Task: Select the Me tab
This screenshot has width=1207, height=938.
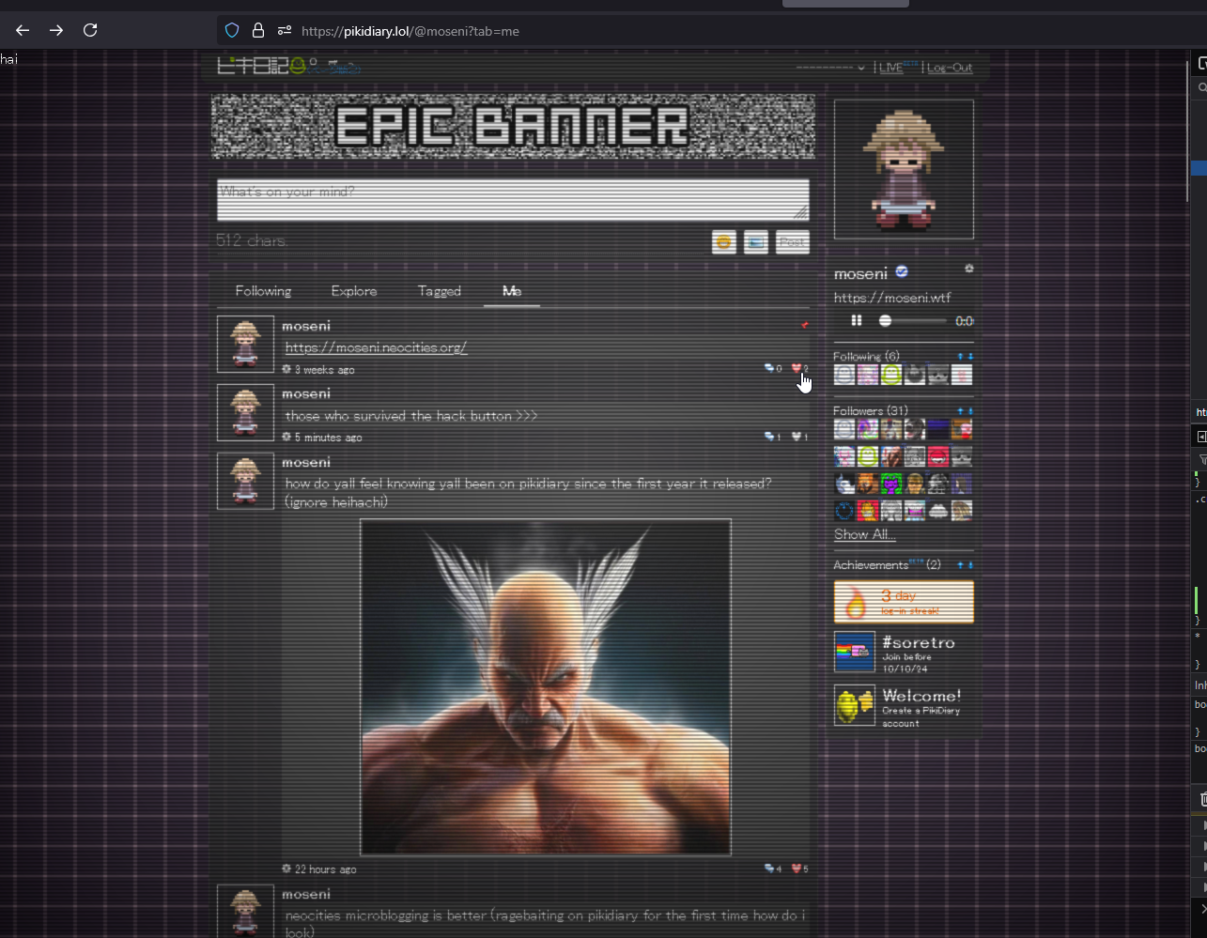Action: (512, 291)
